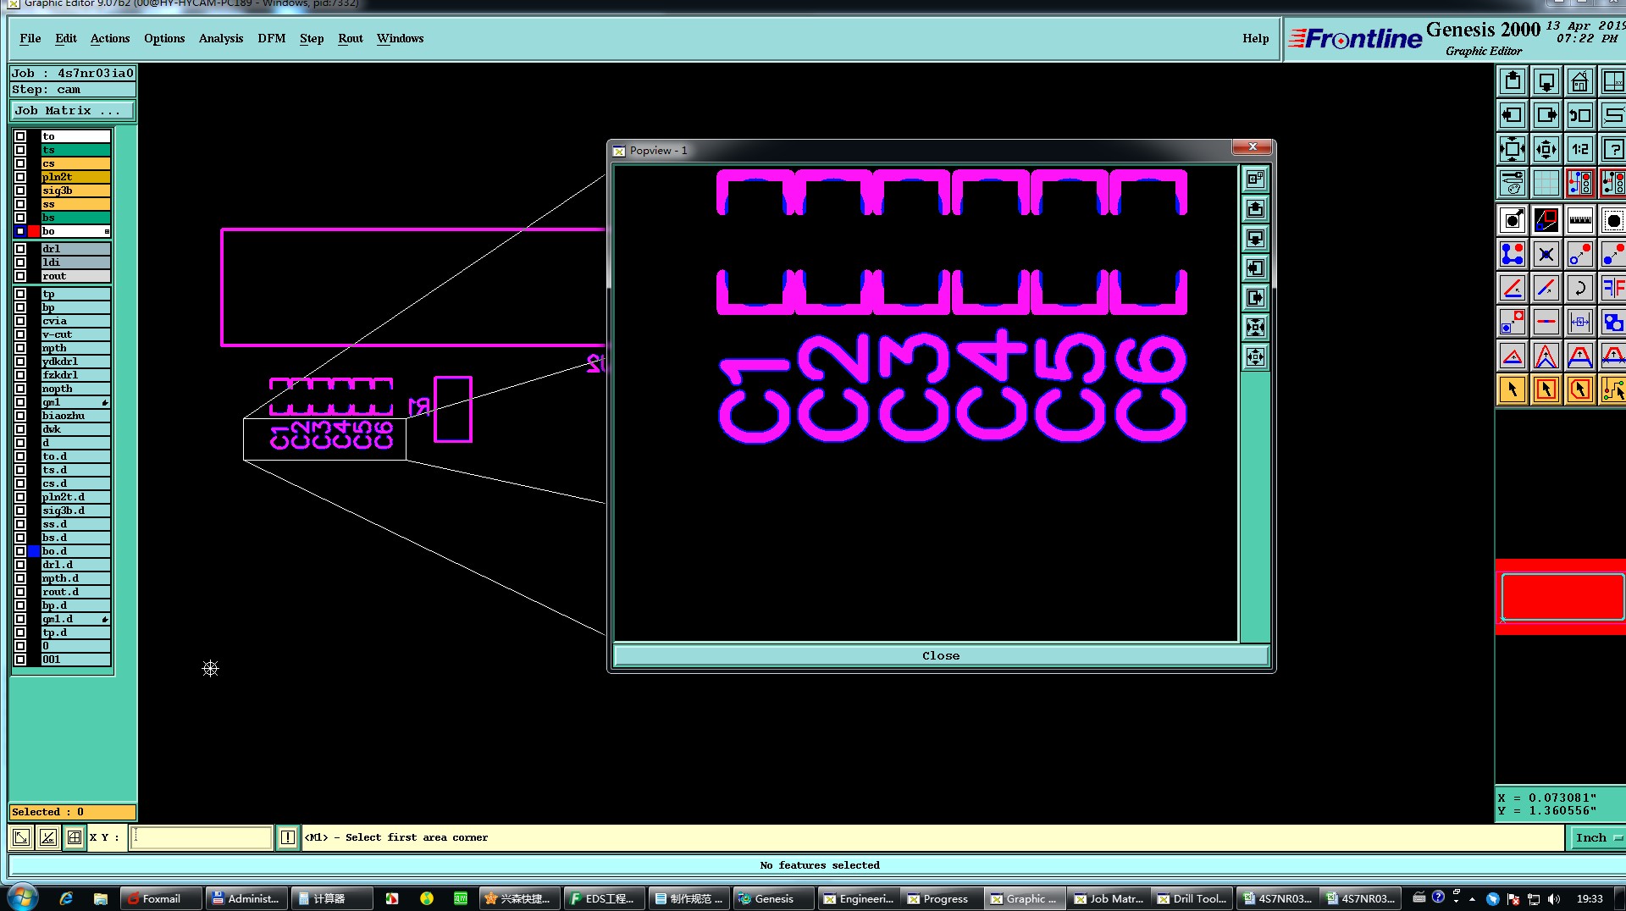
Task: Select layer name biaozhu in list
Action: 75,416
